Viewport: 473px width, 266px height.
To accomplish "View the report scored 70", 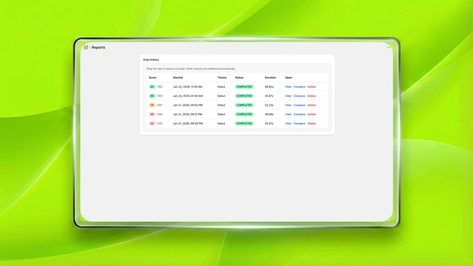I will click(288, 105).
